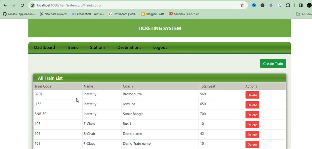Viewport: 312px width, 149px height.
Task: Open the Stations menu item
Action: pos(98,47)
